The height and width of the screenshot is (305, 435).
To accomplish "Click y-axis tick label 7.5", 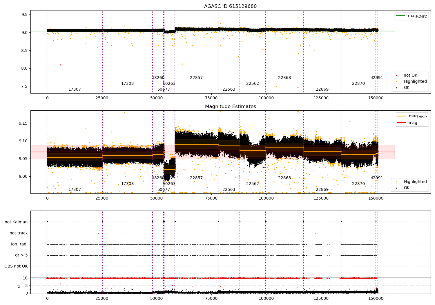I will click(x=25, y=87).
